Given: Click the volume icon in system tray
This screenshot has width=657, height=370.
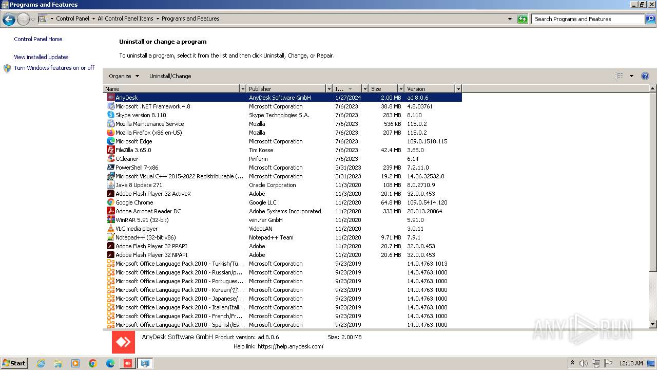Looking at the screenshot, I should [584, 363].
